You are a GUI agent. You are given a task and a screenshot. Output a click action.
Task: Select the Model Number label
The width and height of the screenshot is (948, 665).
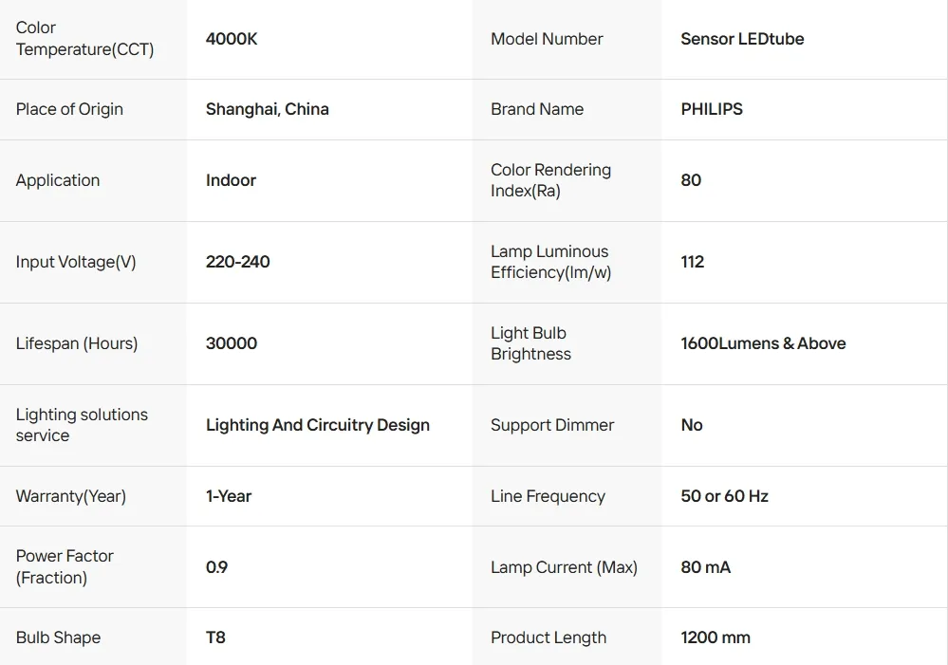(x=547, y=39)
